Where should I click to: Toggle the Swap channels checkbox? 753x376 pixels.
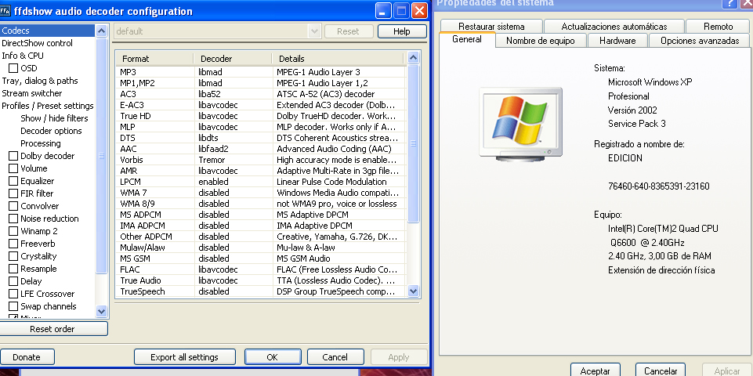coord(13,305)
